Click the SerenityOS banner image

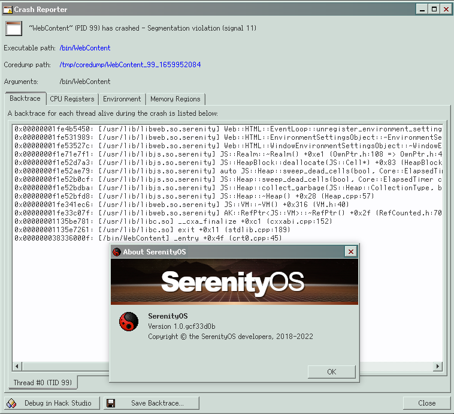coord(235,281)
